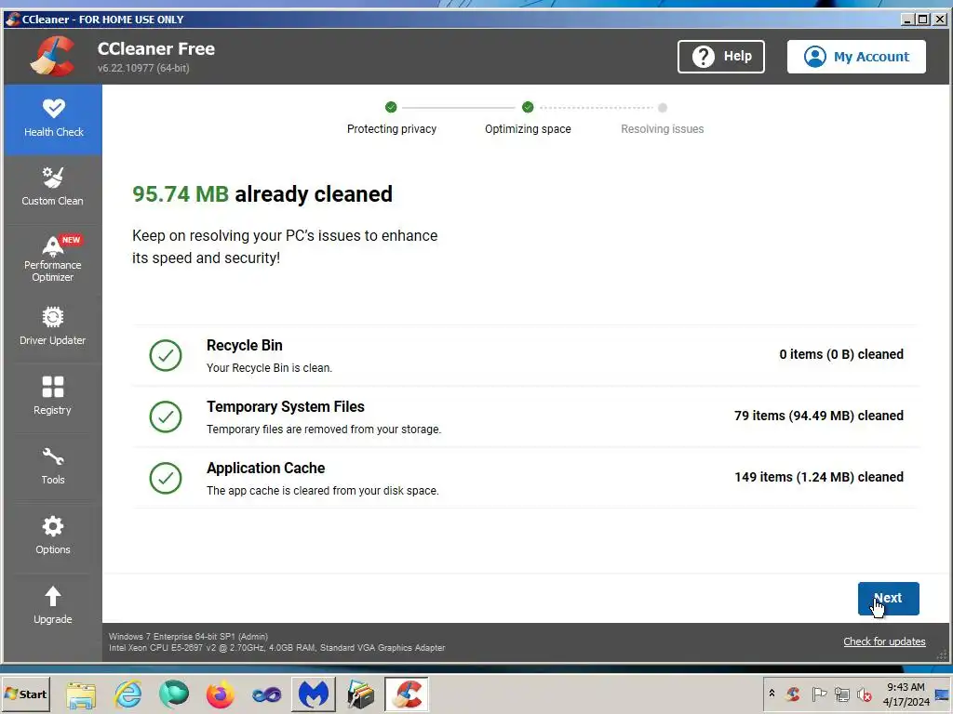Click the Recycle Bin green checkmark icon
The width and height of the screenshot is (953, 714).
[x=166, y=355]
